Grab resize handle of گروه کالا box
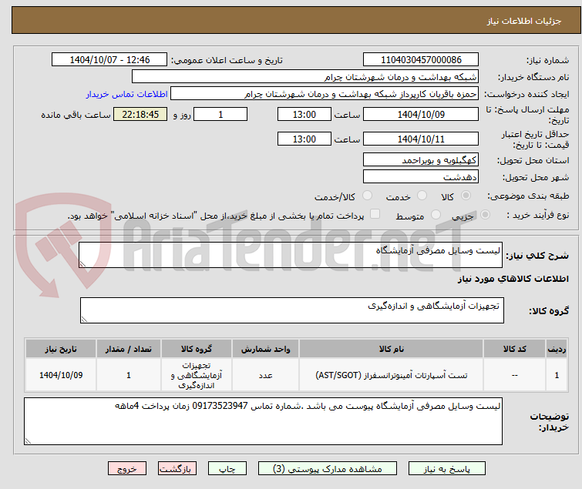Screen dimensions: 582x489 [84, 320]
